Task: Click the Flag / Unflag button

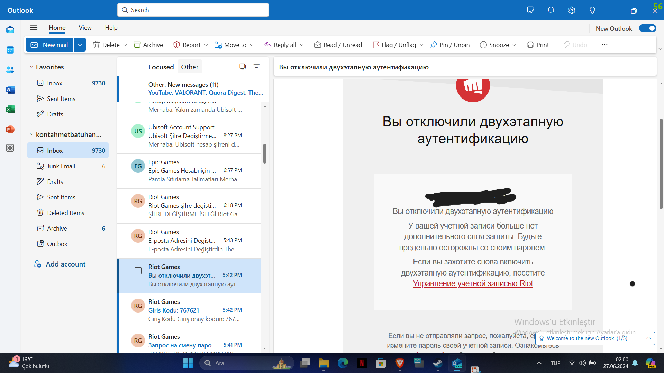Action: (394, 45)
